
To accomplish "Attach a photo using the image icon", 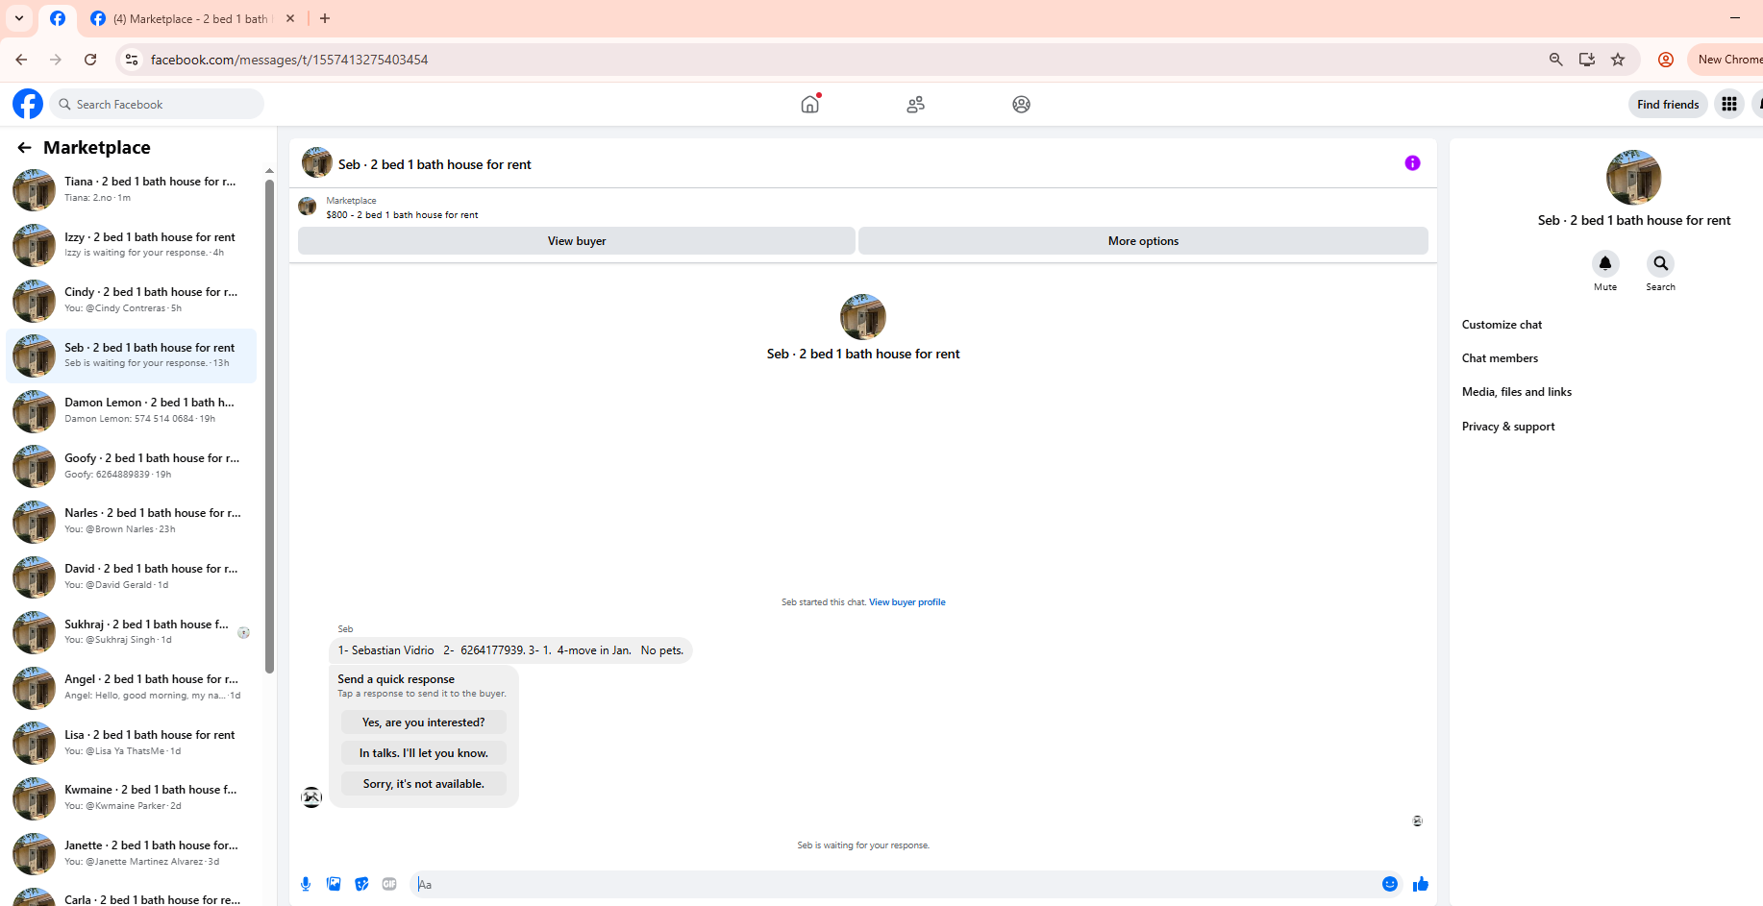I will (x=334, y=884).
